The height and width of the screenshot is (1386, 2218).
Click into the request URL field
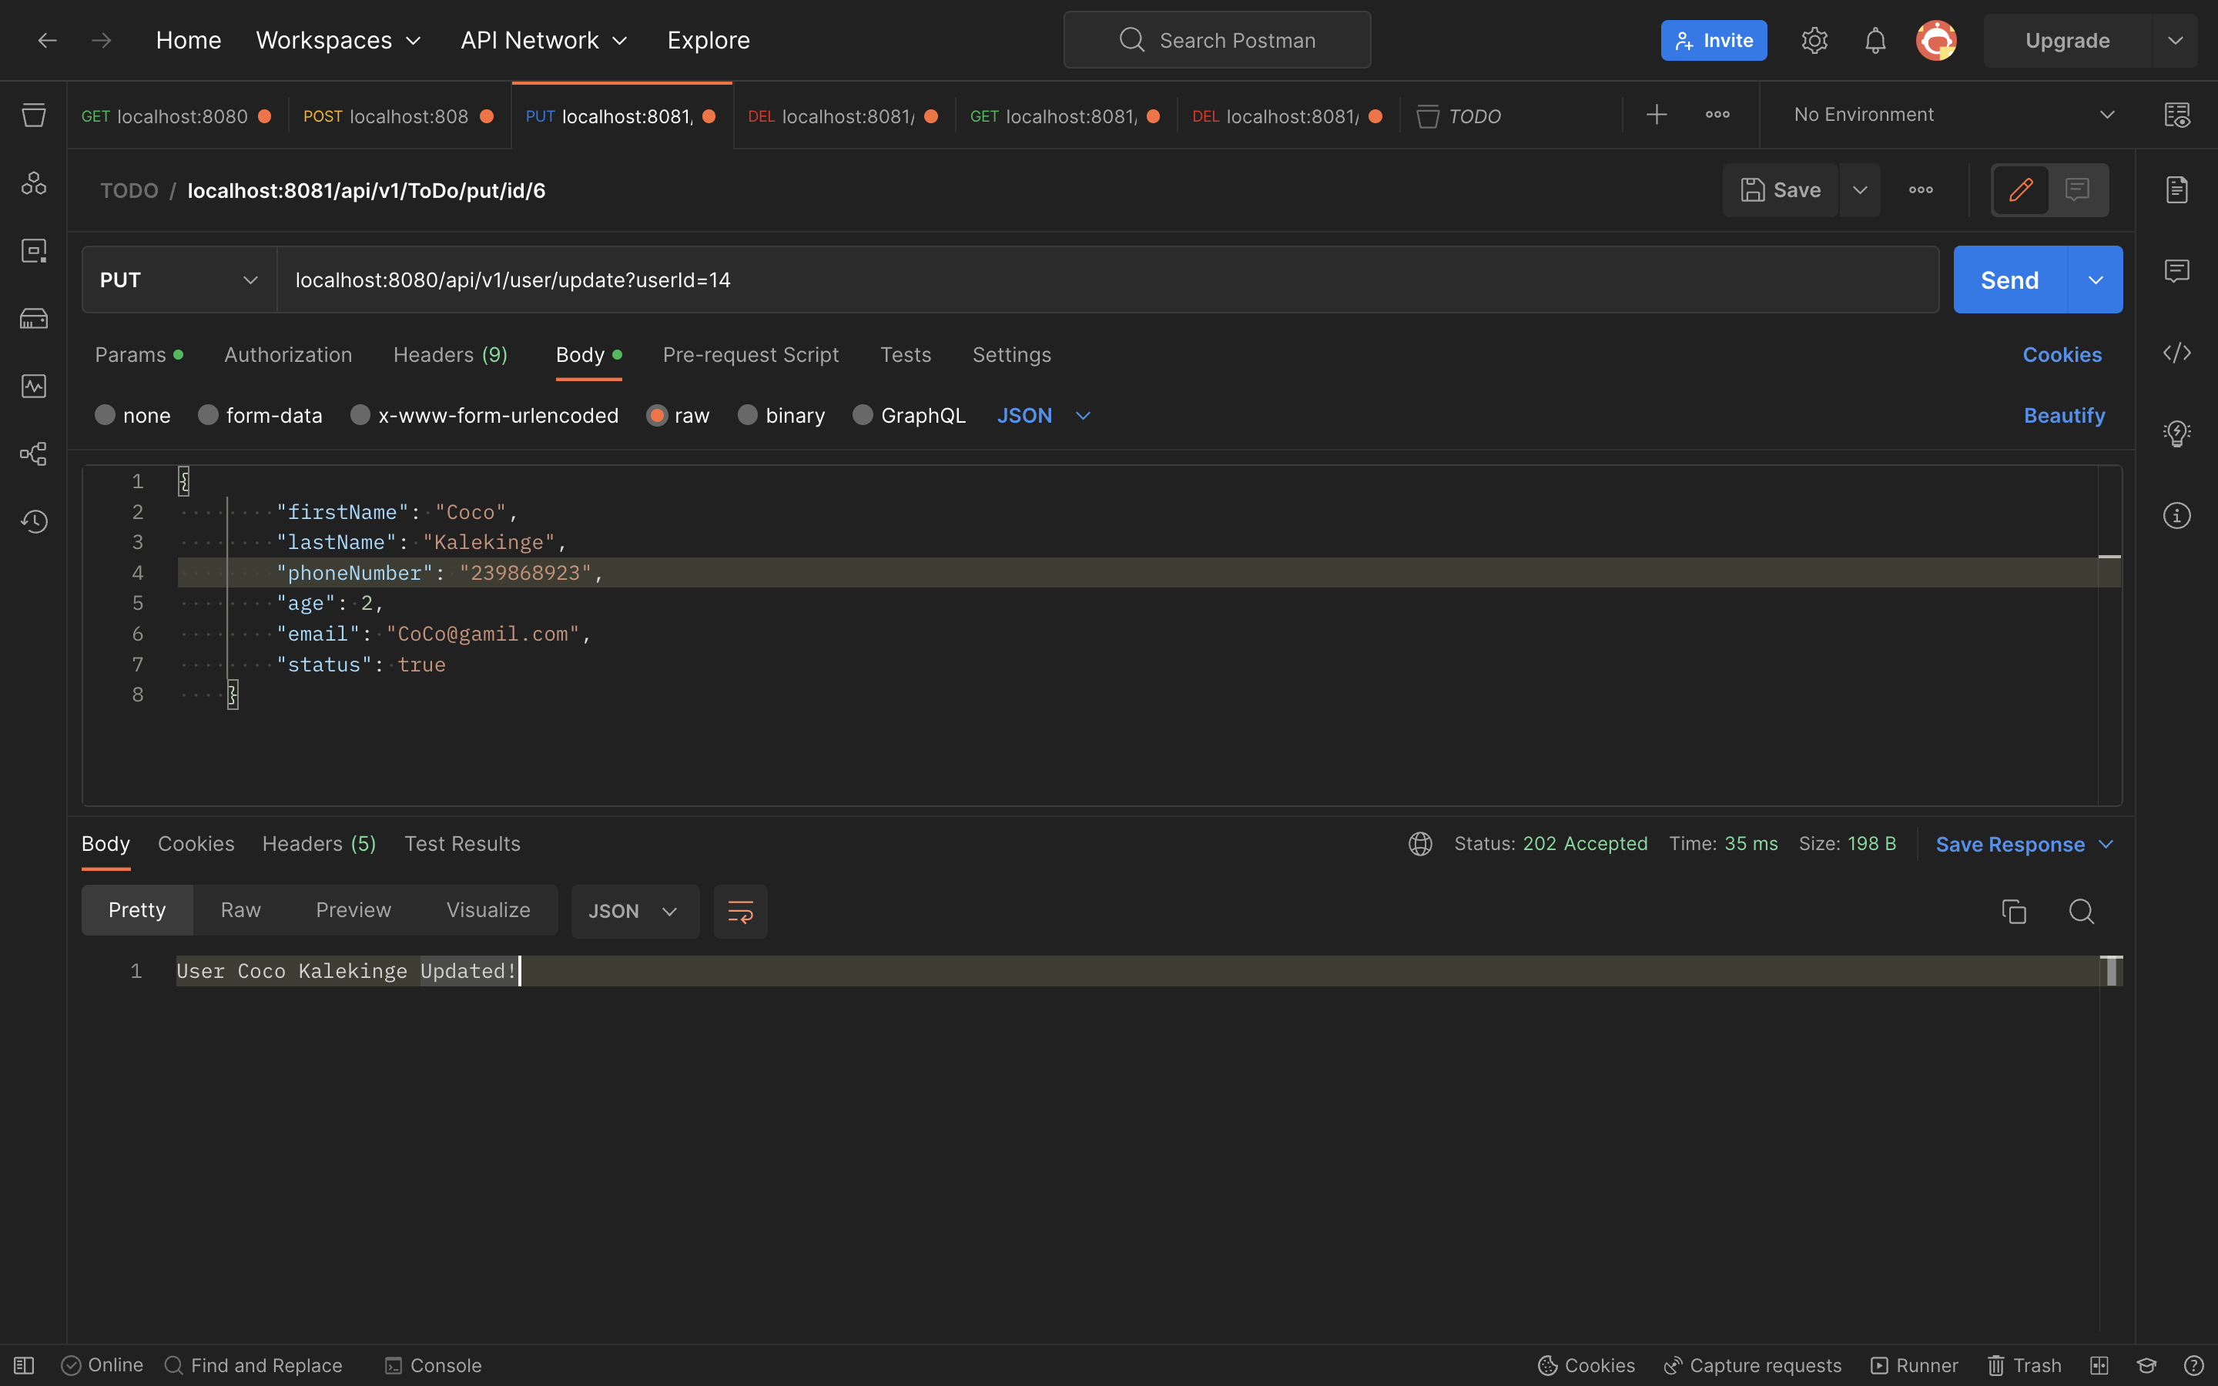coord(1100,280)
